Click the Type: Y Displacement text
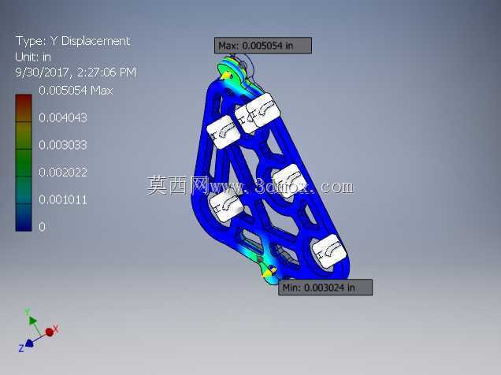This screenshot has height=375, width=501. [x=72, y=41]
